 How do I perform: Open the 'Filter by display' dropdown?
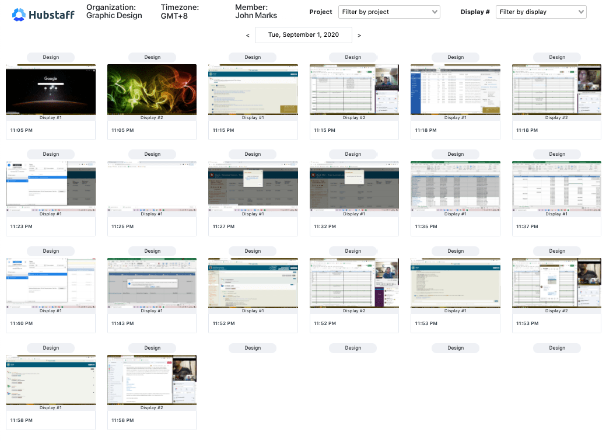541,12
